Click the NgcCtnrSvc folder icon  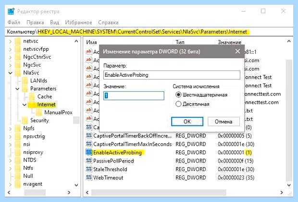pos(18,57)
